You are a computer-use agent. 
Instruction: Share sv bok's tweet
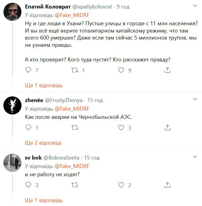click(167, 185)
